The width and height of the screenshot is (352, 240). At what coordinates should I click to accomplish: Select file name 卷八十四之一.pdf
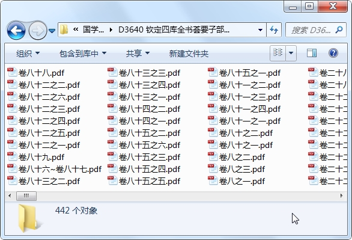(x=150, y=121)
